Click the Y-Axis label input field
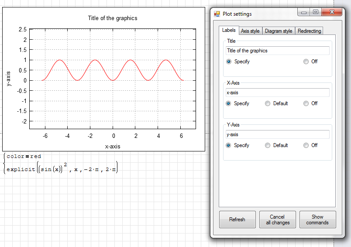 pos(277,134)
